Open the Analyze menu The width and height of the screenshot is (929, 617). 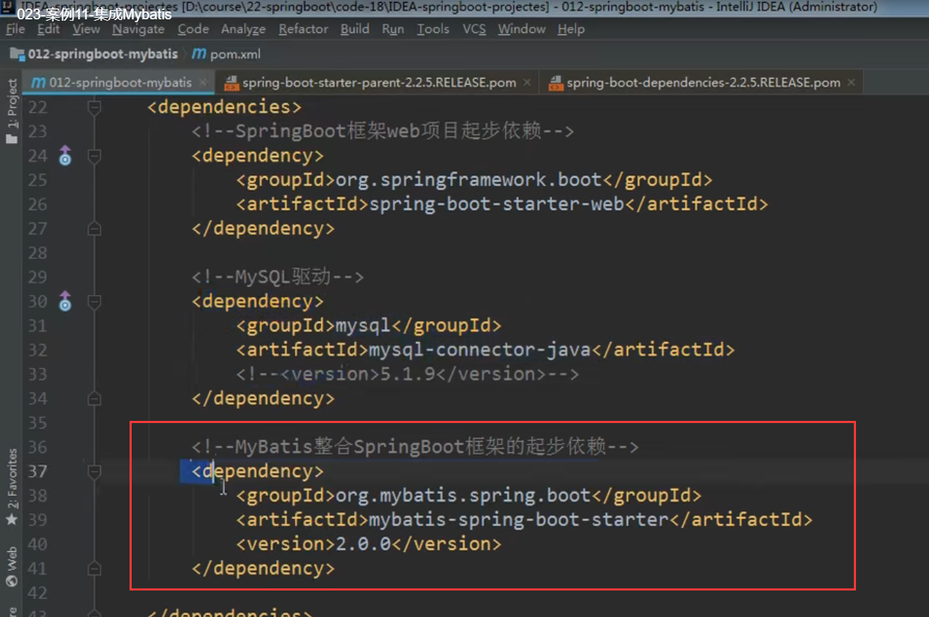[x=243, y=29]
